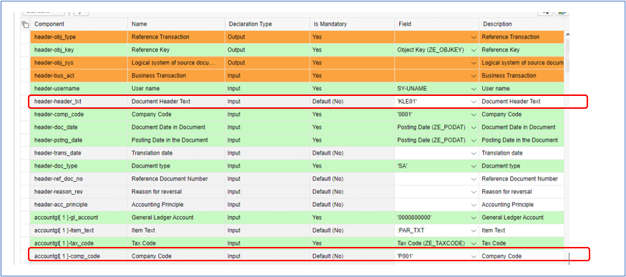Open Field dropdown for header-doc_date row
This screenshot has width=626, height=277.
coord(474,127)
